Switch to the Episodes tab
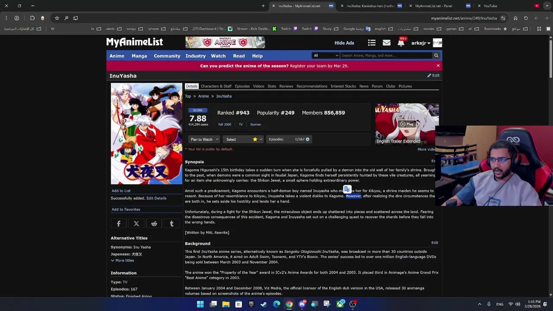This screenshot has width=553, height=311. click(242, 86)
